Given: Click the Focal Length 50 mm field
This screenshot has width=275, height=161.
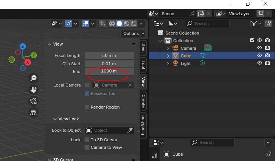Looking at the screenshot, I should [x=109, y=55].
